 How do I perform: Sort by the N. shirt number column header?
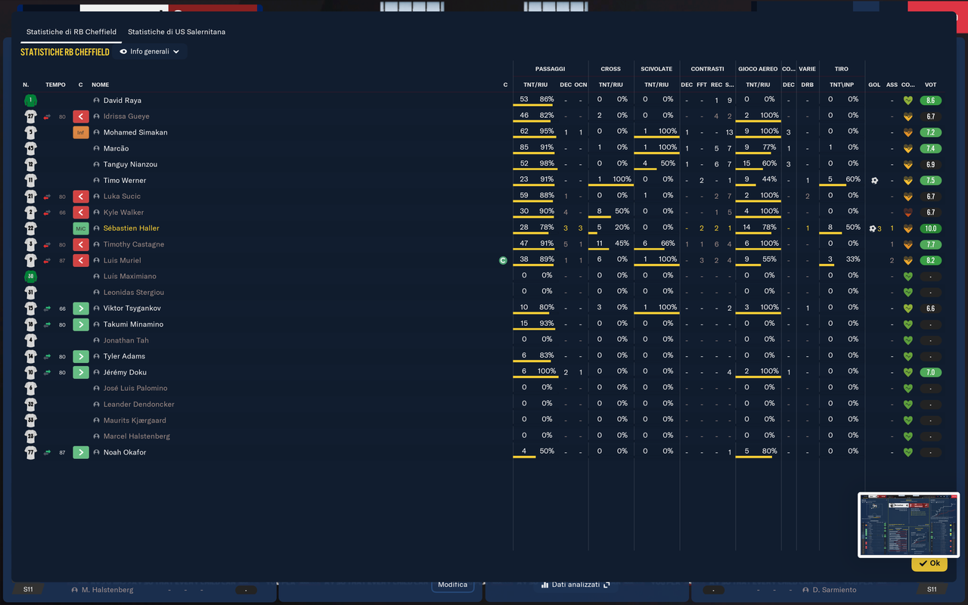pyautogui.click(x=26, y=85)
